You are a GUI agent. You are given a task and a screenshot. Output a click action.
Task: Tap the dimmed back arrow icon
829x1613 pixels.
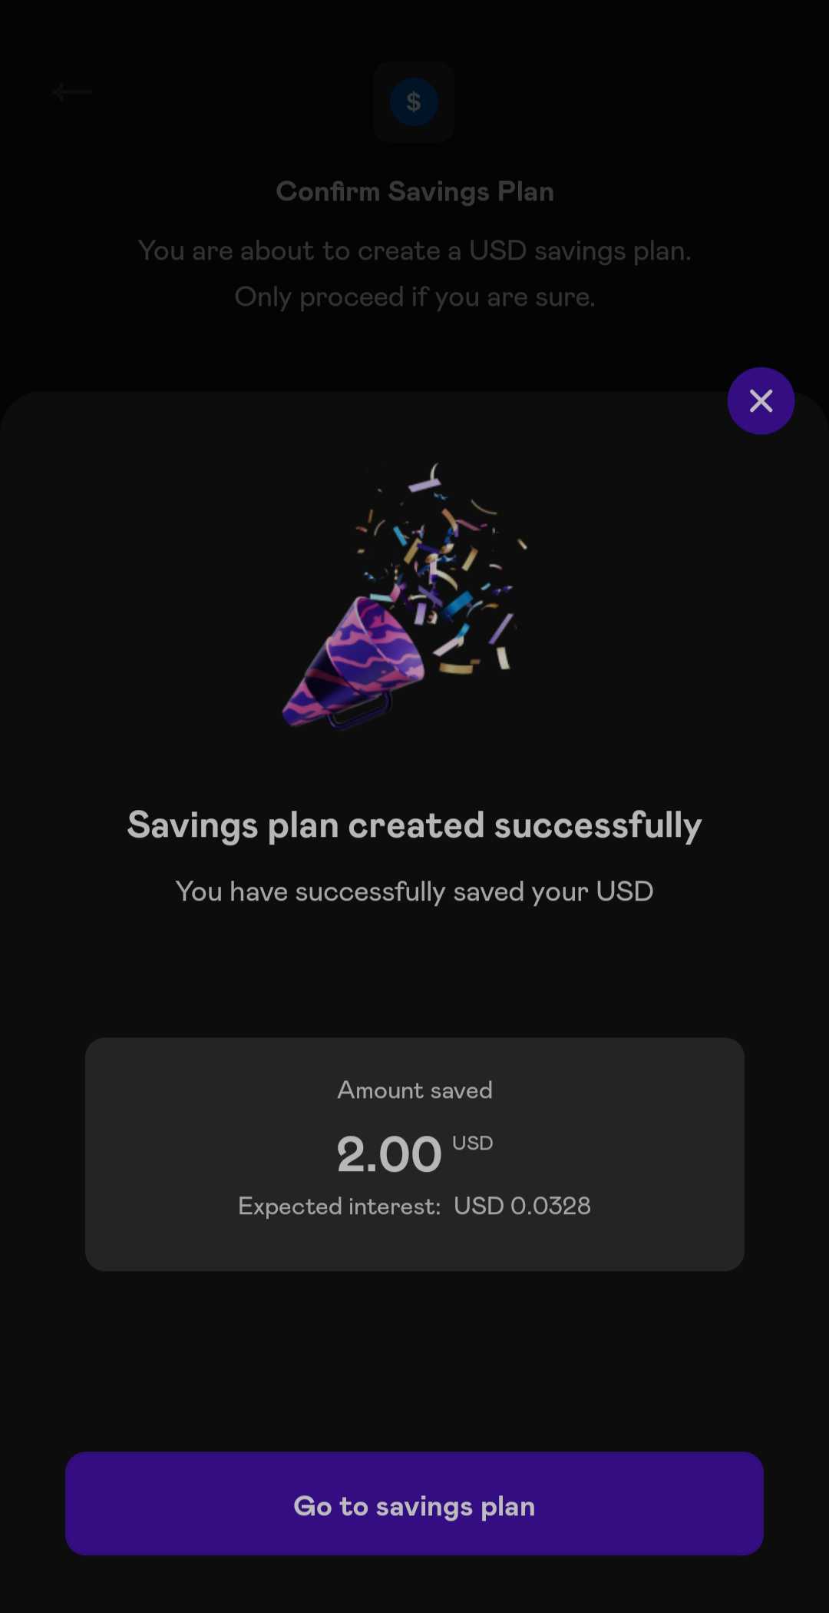coord(72,92)
